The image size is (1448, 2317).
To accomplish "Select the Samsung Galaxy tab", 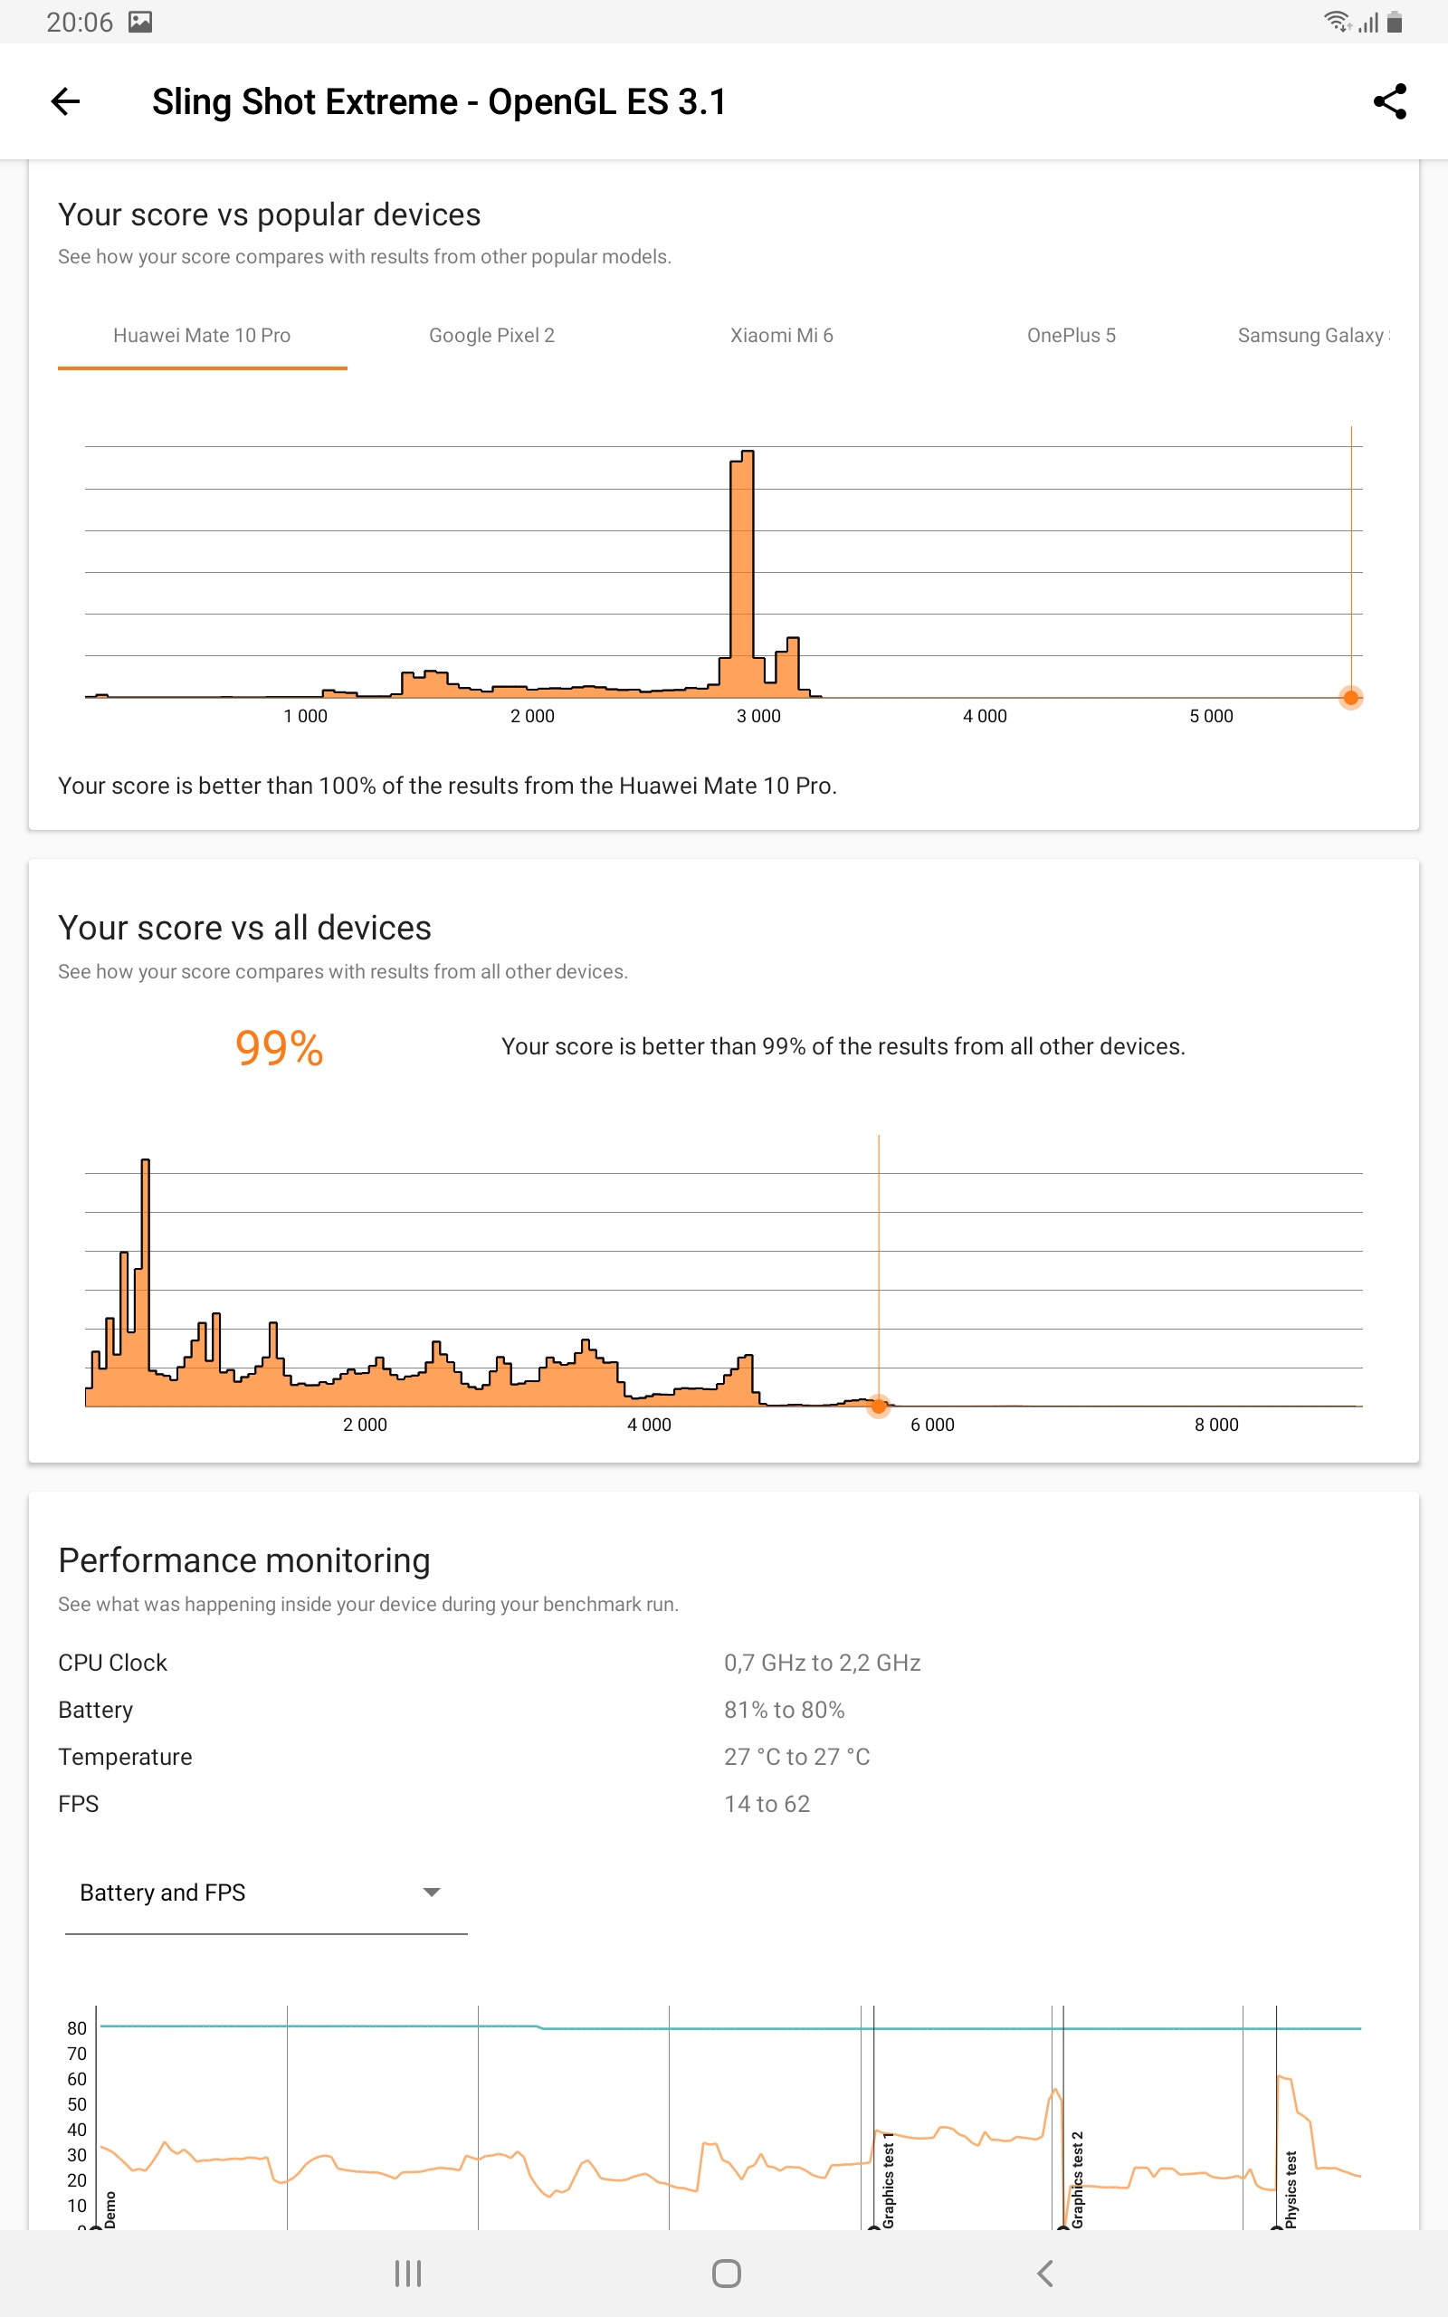I will [x=1313, y=336].
